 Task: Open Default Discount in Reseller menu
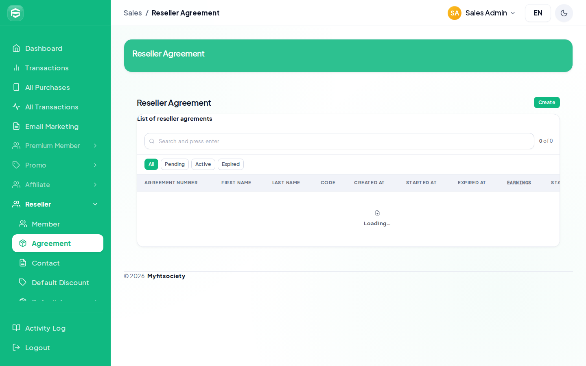[58, 283]
